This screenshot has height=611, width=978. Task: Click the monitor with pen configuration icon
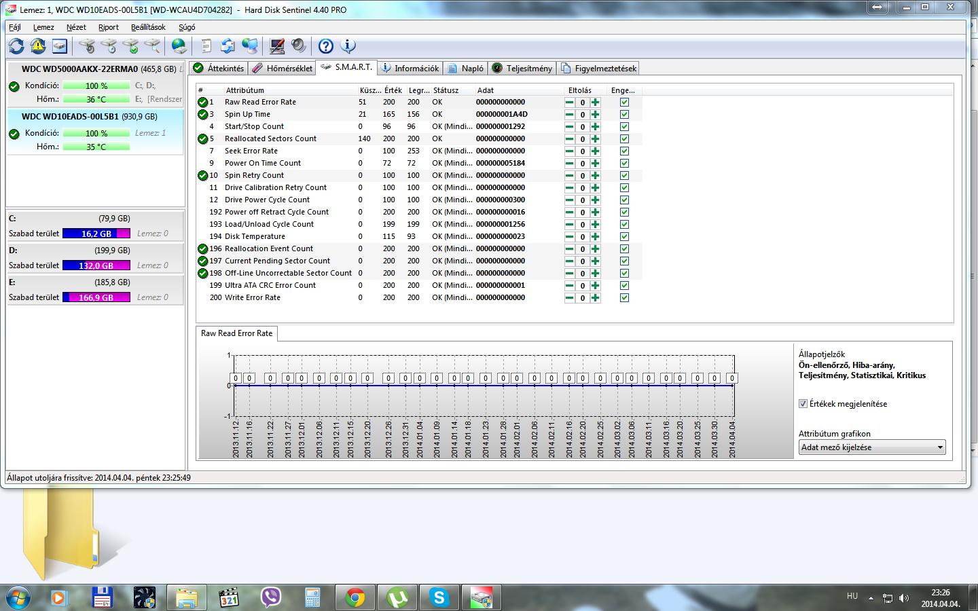point(277,46)
